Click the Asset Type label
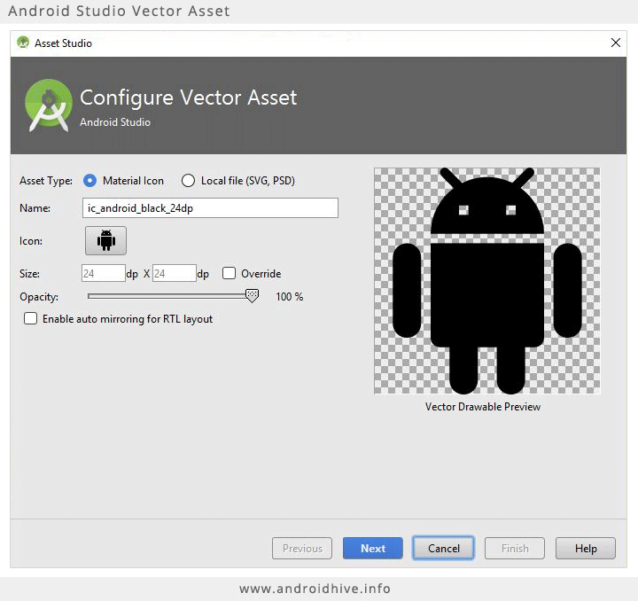Viewport: 638px width, 601px height. (x=46, y=181)
